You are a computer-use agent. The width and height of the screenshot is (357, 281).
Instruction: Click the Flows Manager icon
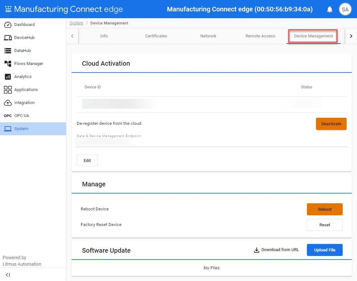click(8, 63)
